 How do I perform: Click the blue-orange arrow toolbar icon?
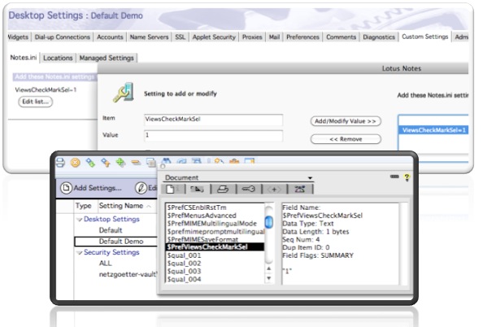pyautogui.click(x=106, y=163)
